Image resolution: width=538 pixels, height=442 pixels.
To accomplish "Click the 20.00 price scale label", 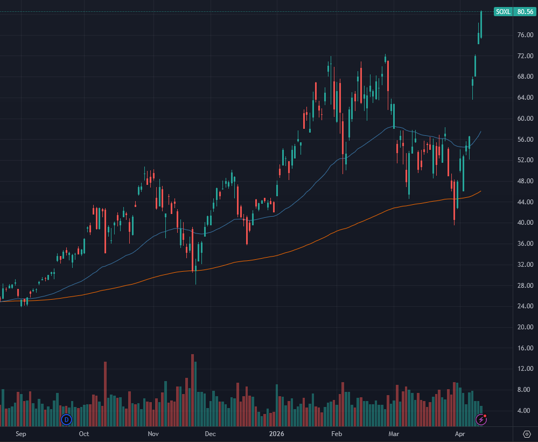I will coord(525,327).
